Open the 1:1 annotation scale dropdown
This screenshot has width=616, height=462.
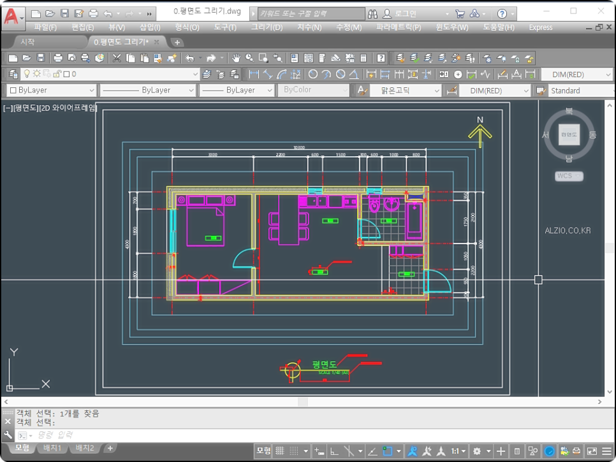[458, 451]
